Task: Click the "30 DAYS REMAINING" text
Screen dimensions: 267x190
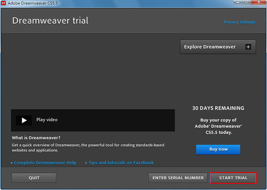Action: [x=218, y=108]
